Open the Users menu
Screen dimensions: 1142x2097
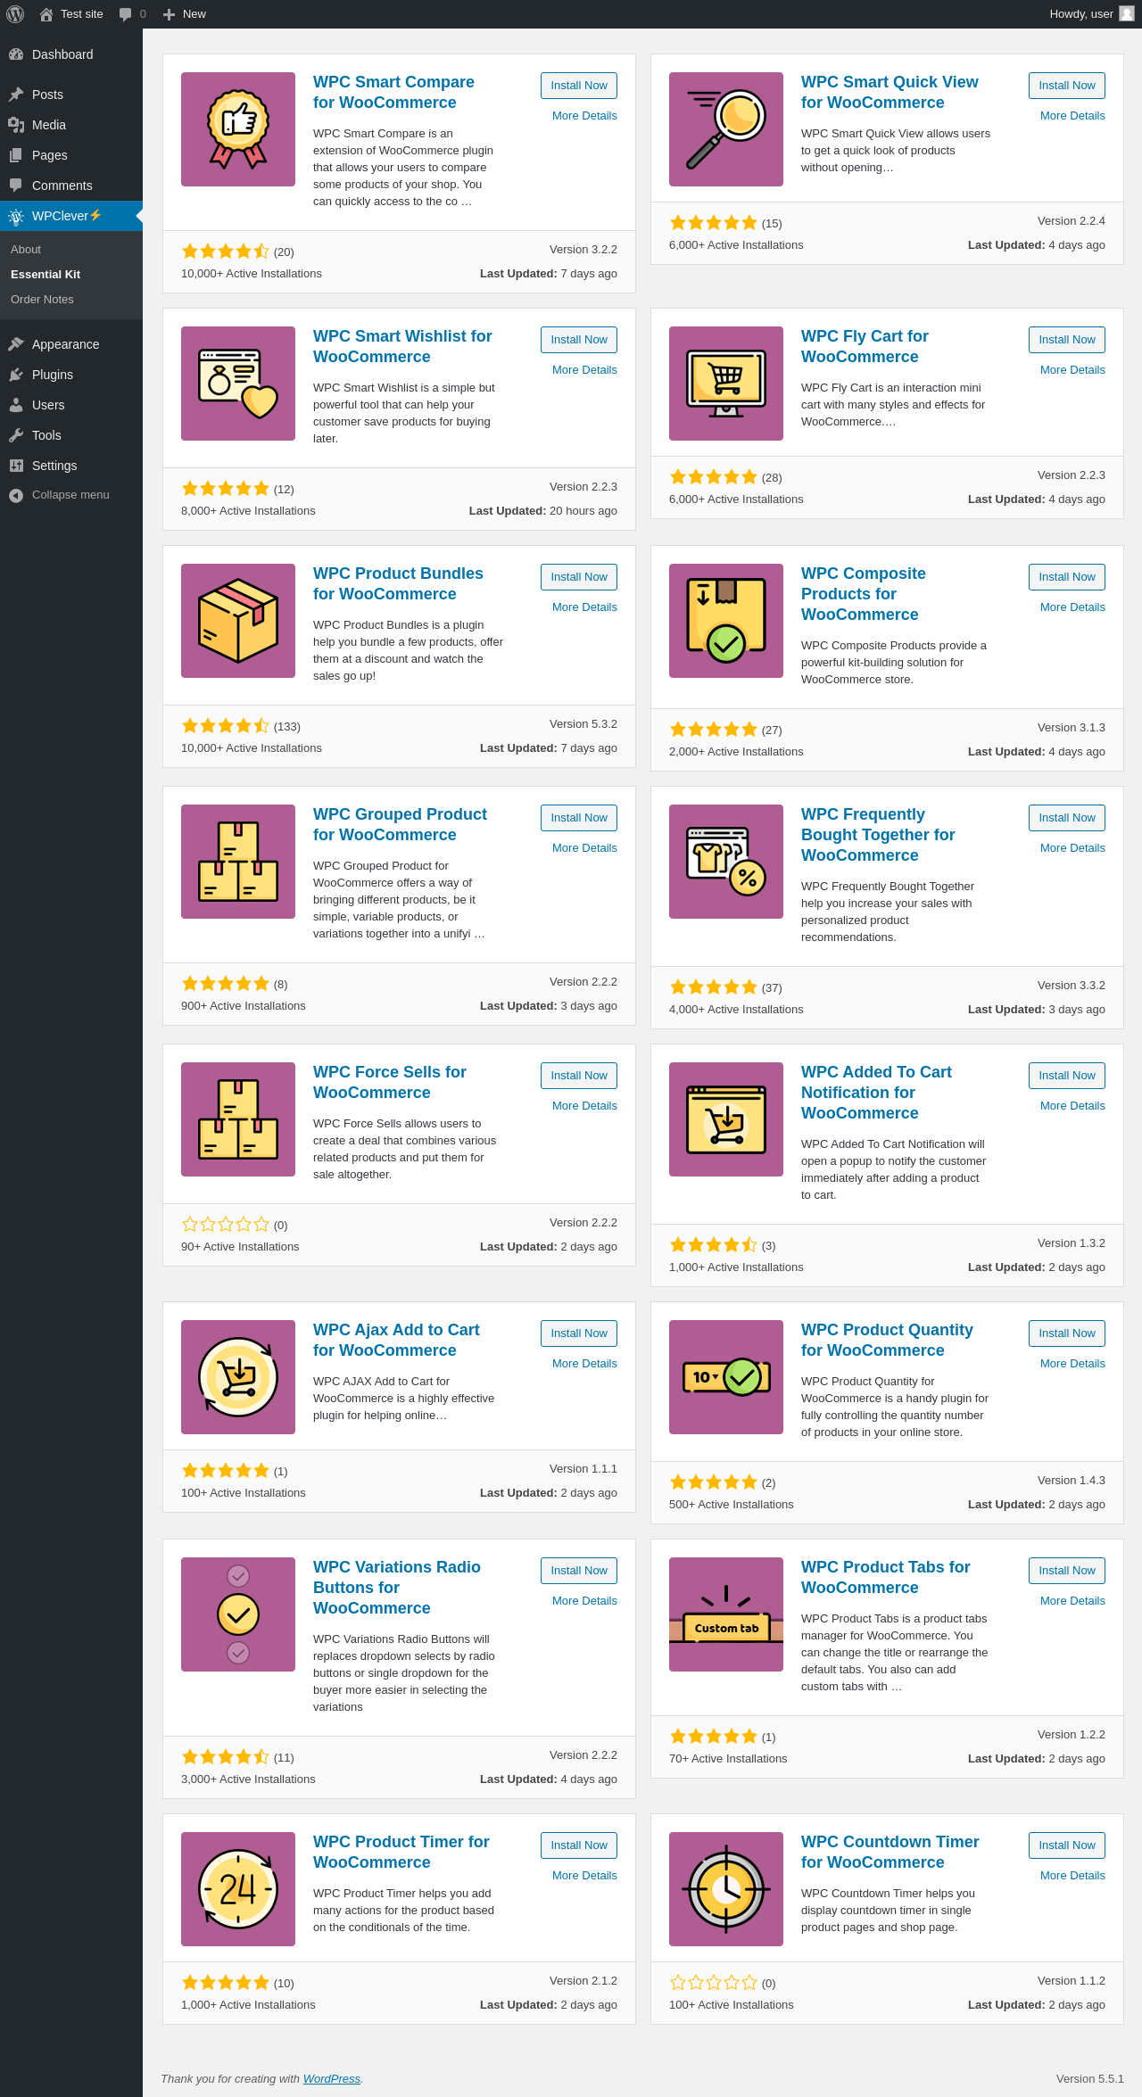coord(71,405)
